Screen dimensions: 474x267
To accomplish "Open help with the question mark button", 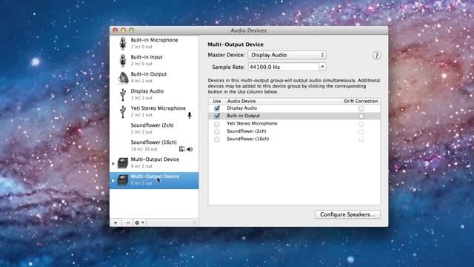I will click(376, 56).
